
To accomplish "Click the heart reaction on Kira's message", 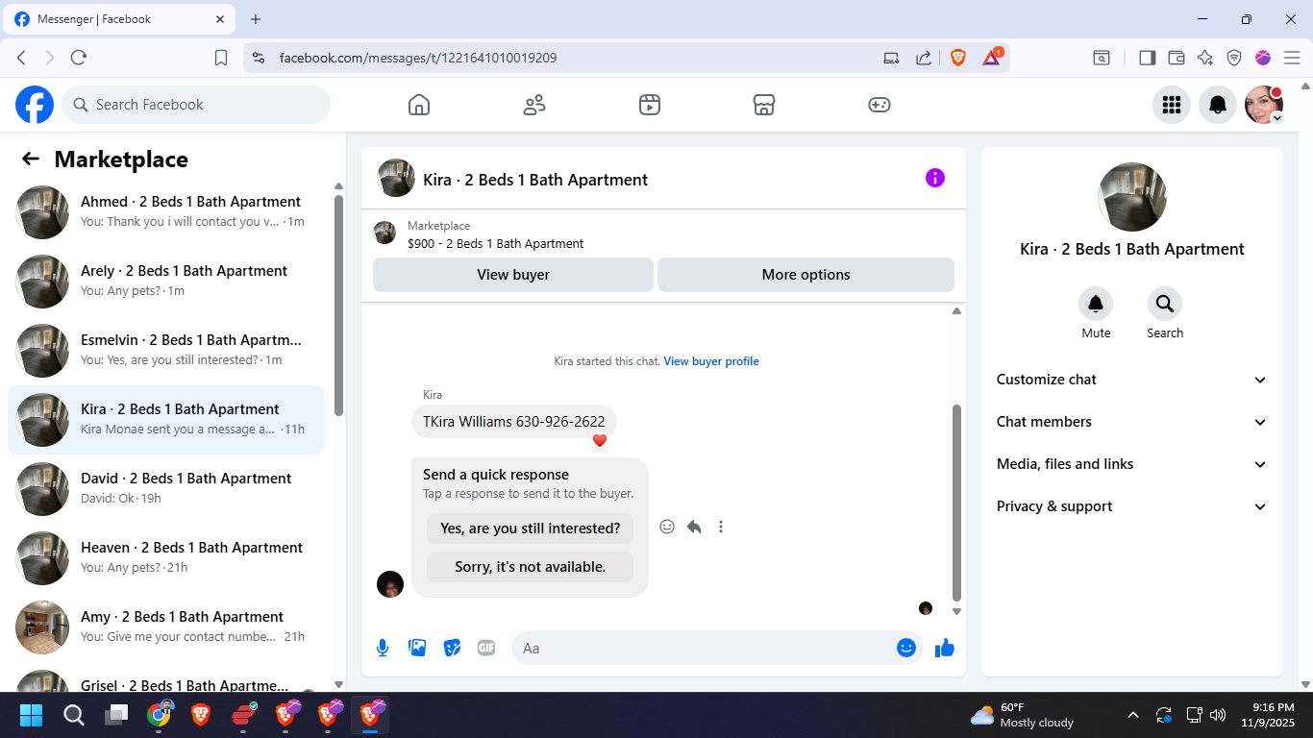I will [600, 440].
